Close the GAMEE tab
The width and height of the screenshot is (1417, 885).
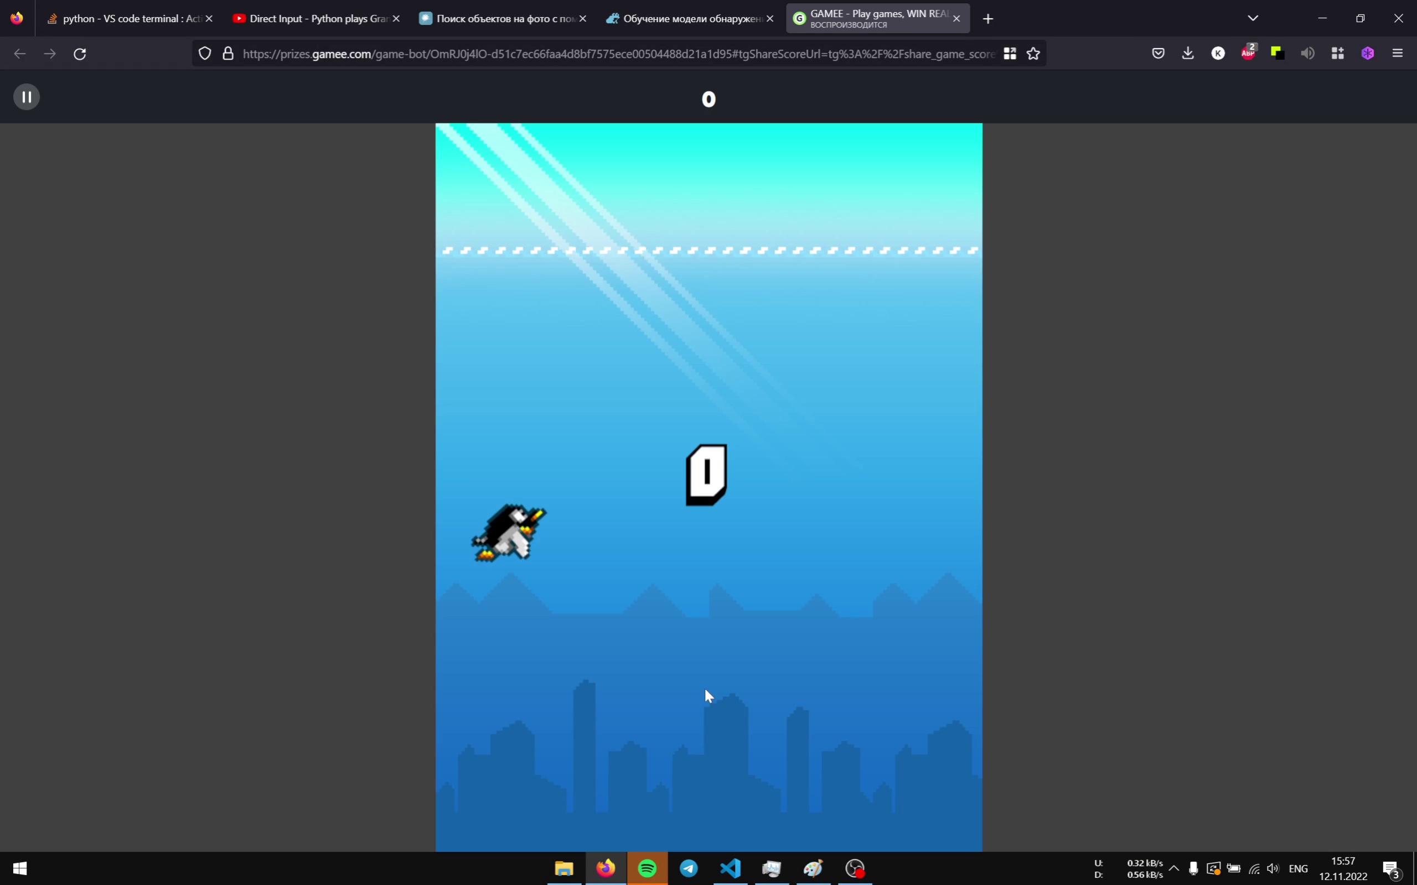tap(956, 19)
